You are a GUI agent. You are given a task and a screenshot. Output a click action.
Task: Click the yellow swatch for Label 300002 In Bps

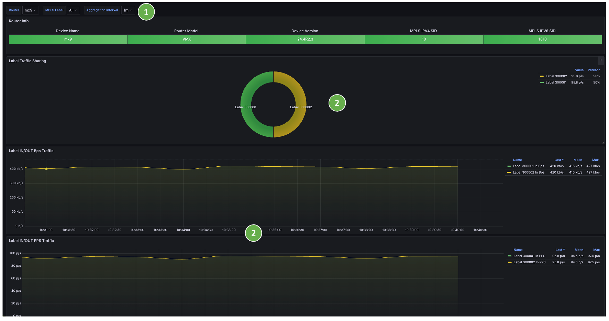(509, 173)
